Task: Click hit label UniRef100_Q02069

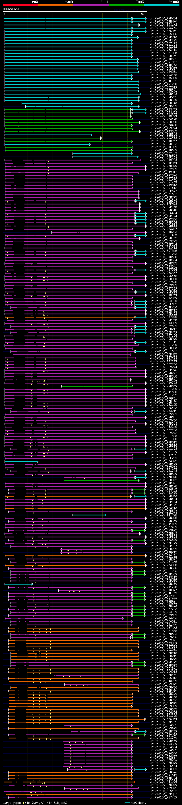Action: click(x=163, y=169)
